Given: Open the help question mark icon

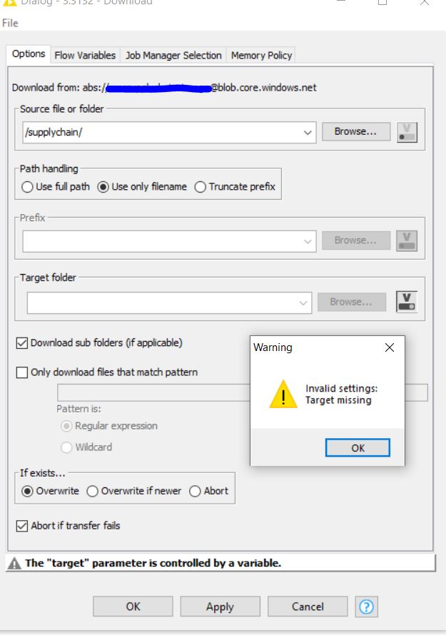Looking at the screenshot, I should [367, 606].
